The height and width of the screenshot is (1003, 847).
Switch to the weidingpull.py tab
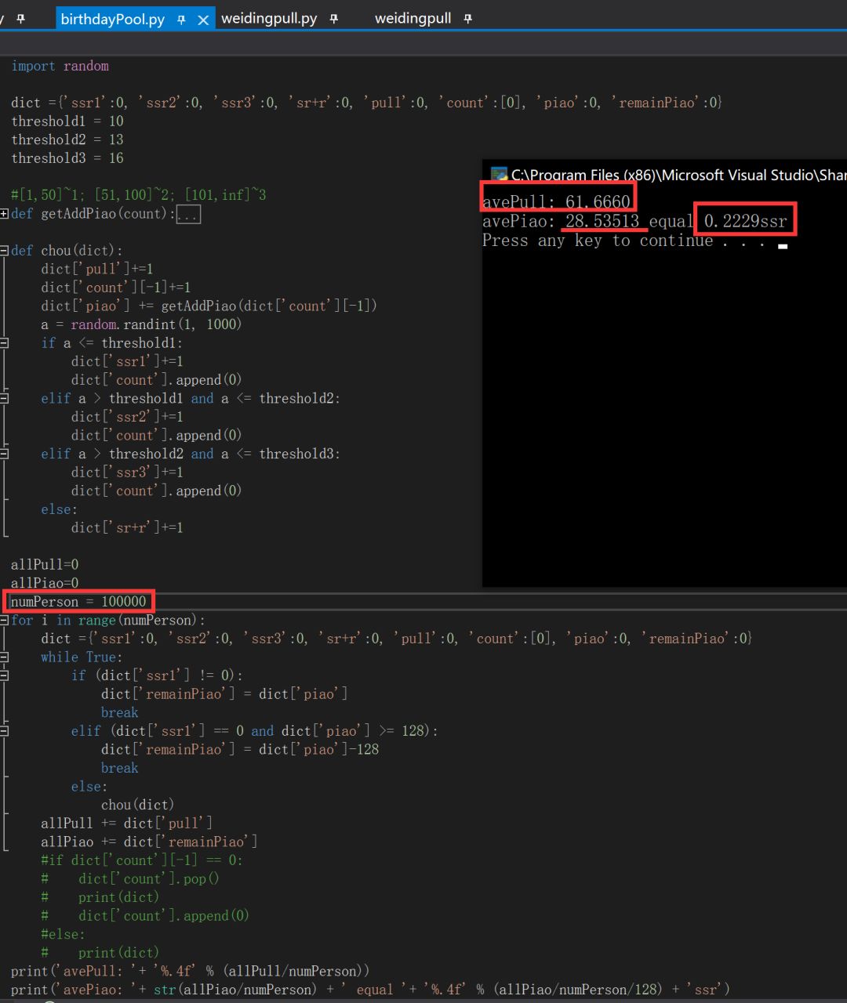point(269,18)
